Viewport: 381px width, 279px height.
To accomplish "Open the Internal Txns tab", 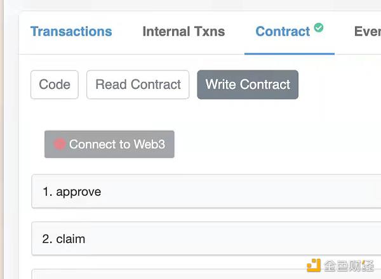I will [x=184, y=31].
